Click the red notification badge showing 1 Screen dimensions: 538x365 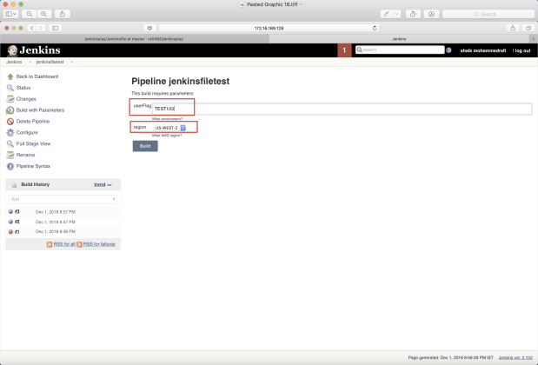click(344, 50)
